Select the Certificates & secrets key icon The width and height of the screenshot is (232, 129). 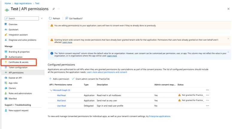click(x=6, y=62)
